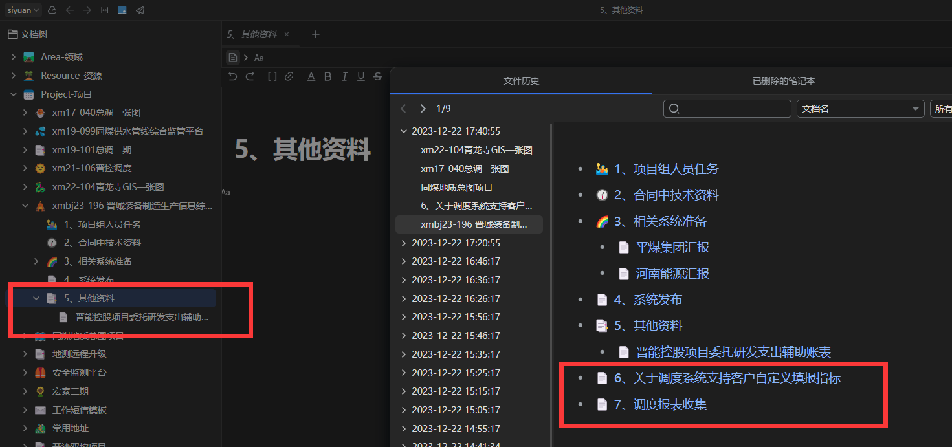Click the xm22-104青龙寺GIS dragon icon
The height and width of the screenshot is (447, 952).
(40, 187)
